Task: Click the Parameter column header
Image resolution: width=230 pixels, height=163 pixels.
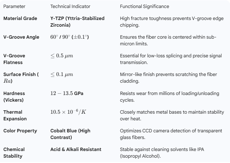Action: click(x=14, y=7)
